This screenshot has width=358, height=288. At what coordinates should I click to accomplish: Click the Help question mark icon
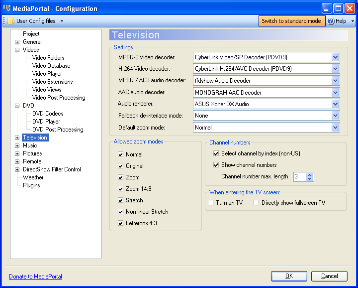331,21
